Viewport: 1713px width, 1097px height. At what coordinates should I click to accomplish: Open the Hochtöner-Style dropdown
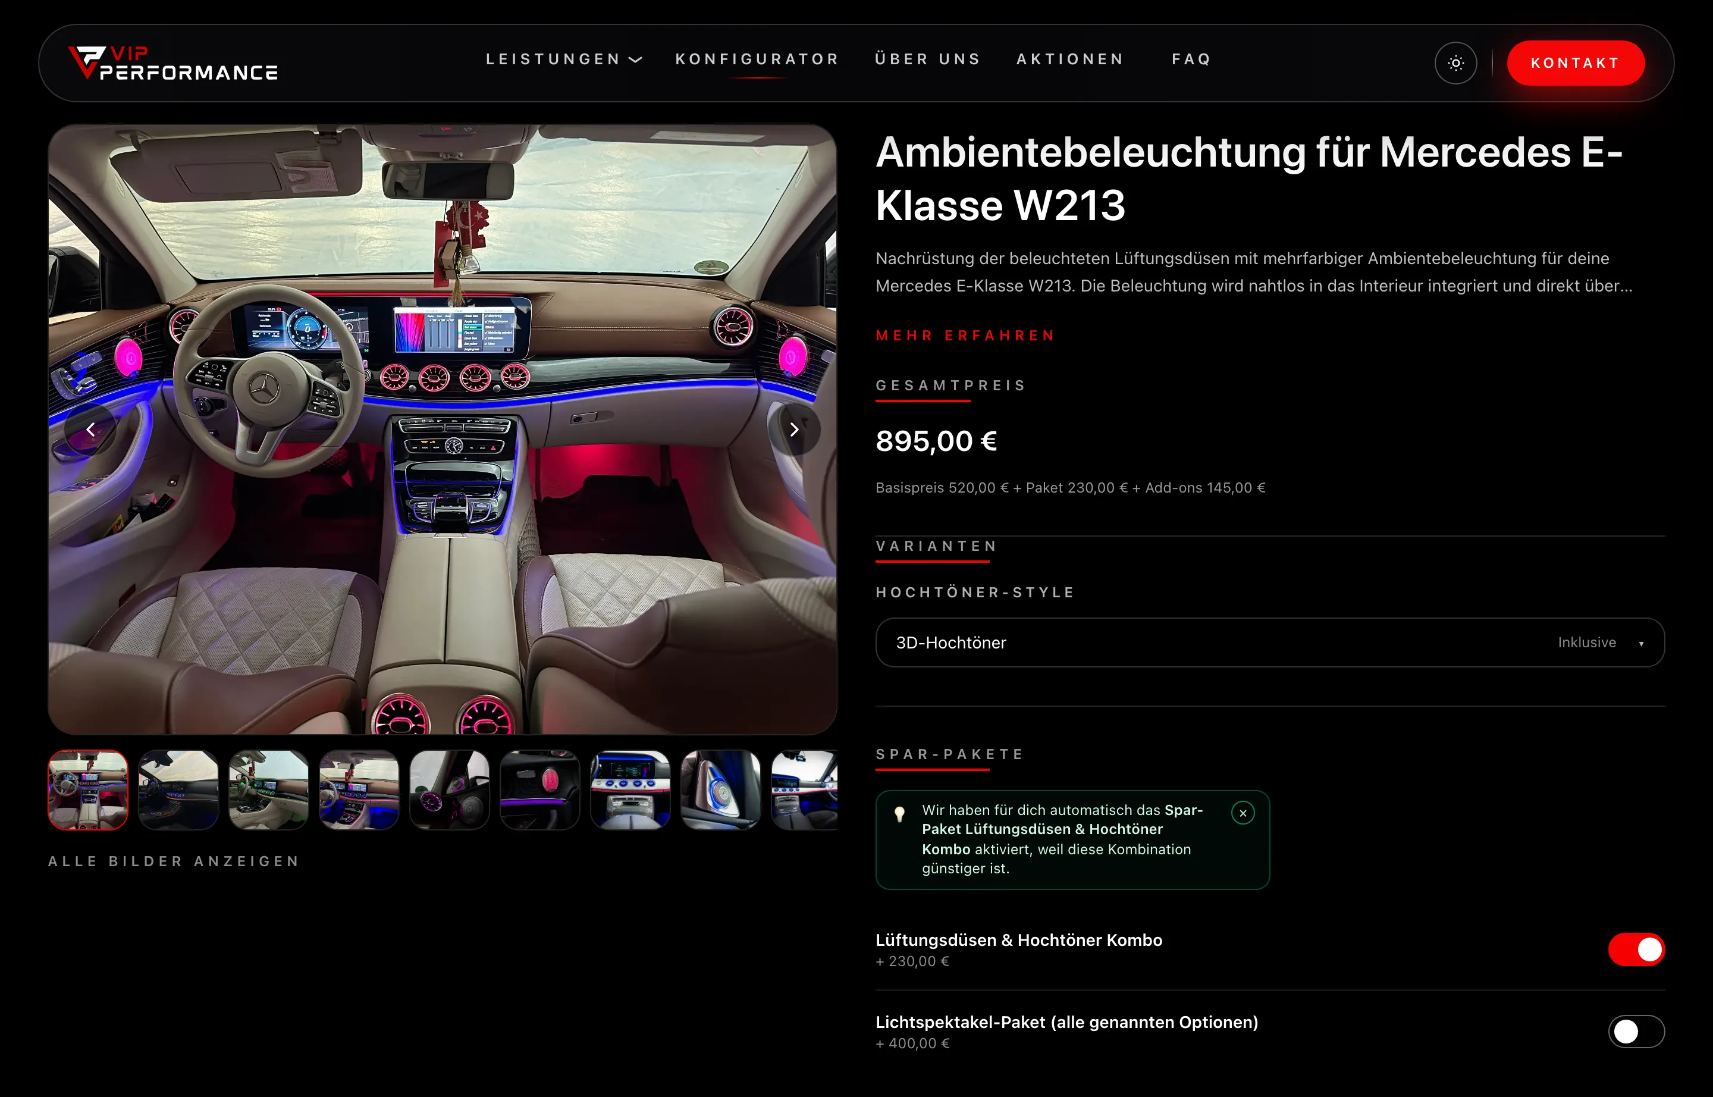point(1269,642)
